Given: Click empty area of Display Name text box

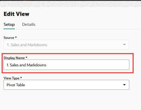Looking at the screenshot, I should (87, 65).
